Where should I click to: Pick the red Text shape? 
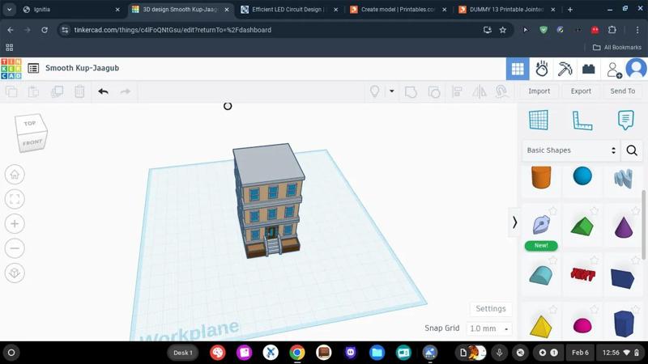click(x=582, y=274)
